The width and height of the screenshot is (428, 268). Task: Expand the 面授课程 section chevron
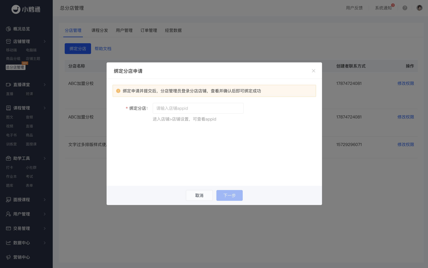[x=45, y=200]
